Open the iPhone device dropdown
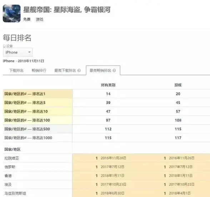Screen dimensions: 210x197 18,52
